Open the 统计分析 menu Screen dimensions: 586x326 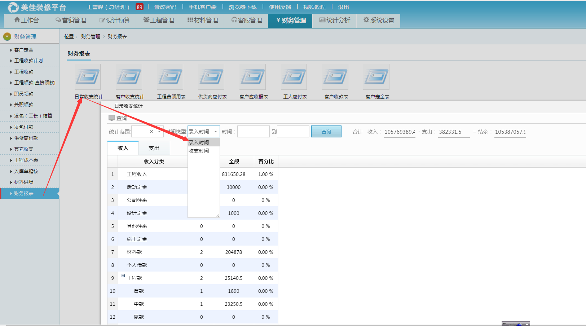335,21
